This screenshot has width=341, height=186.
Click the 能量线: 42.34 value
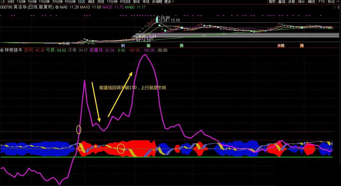tap(102, 50)
